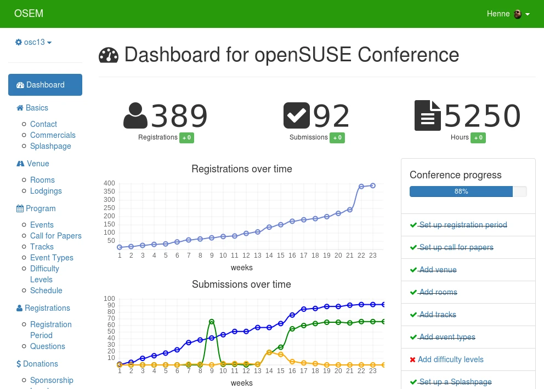Open Registration Period
This screenshot has width=544, height=389.
[x=51, y=330]
